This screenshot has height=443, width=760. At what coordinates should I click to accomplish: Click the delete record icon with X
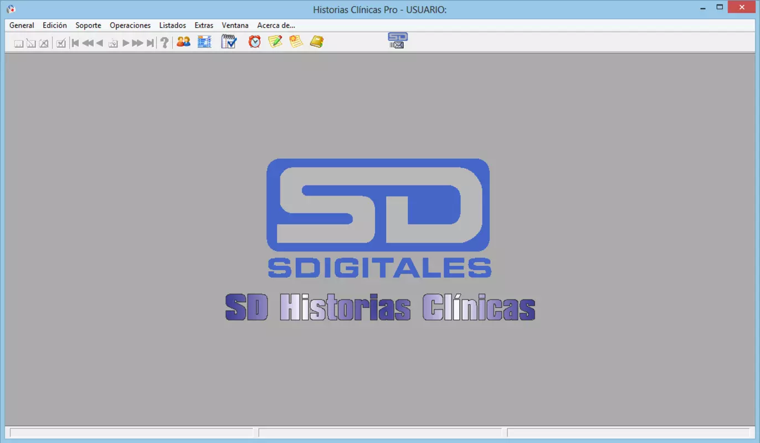coord(43,43)
